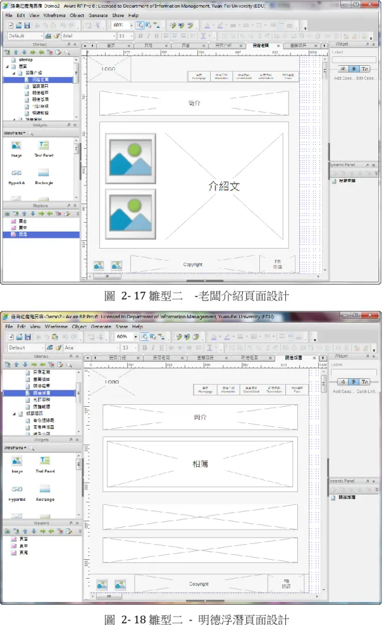Click Delete Page icon in Figure 2-17 Sitemap toolbar

tap(50, 53)
